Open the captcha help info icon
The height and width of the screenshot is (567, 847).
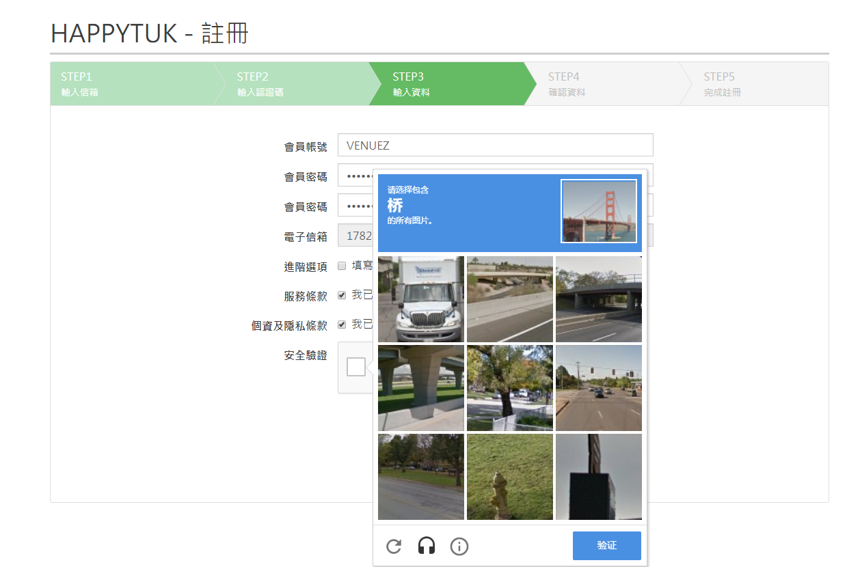coord(459,546)
